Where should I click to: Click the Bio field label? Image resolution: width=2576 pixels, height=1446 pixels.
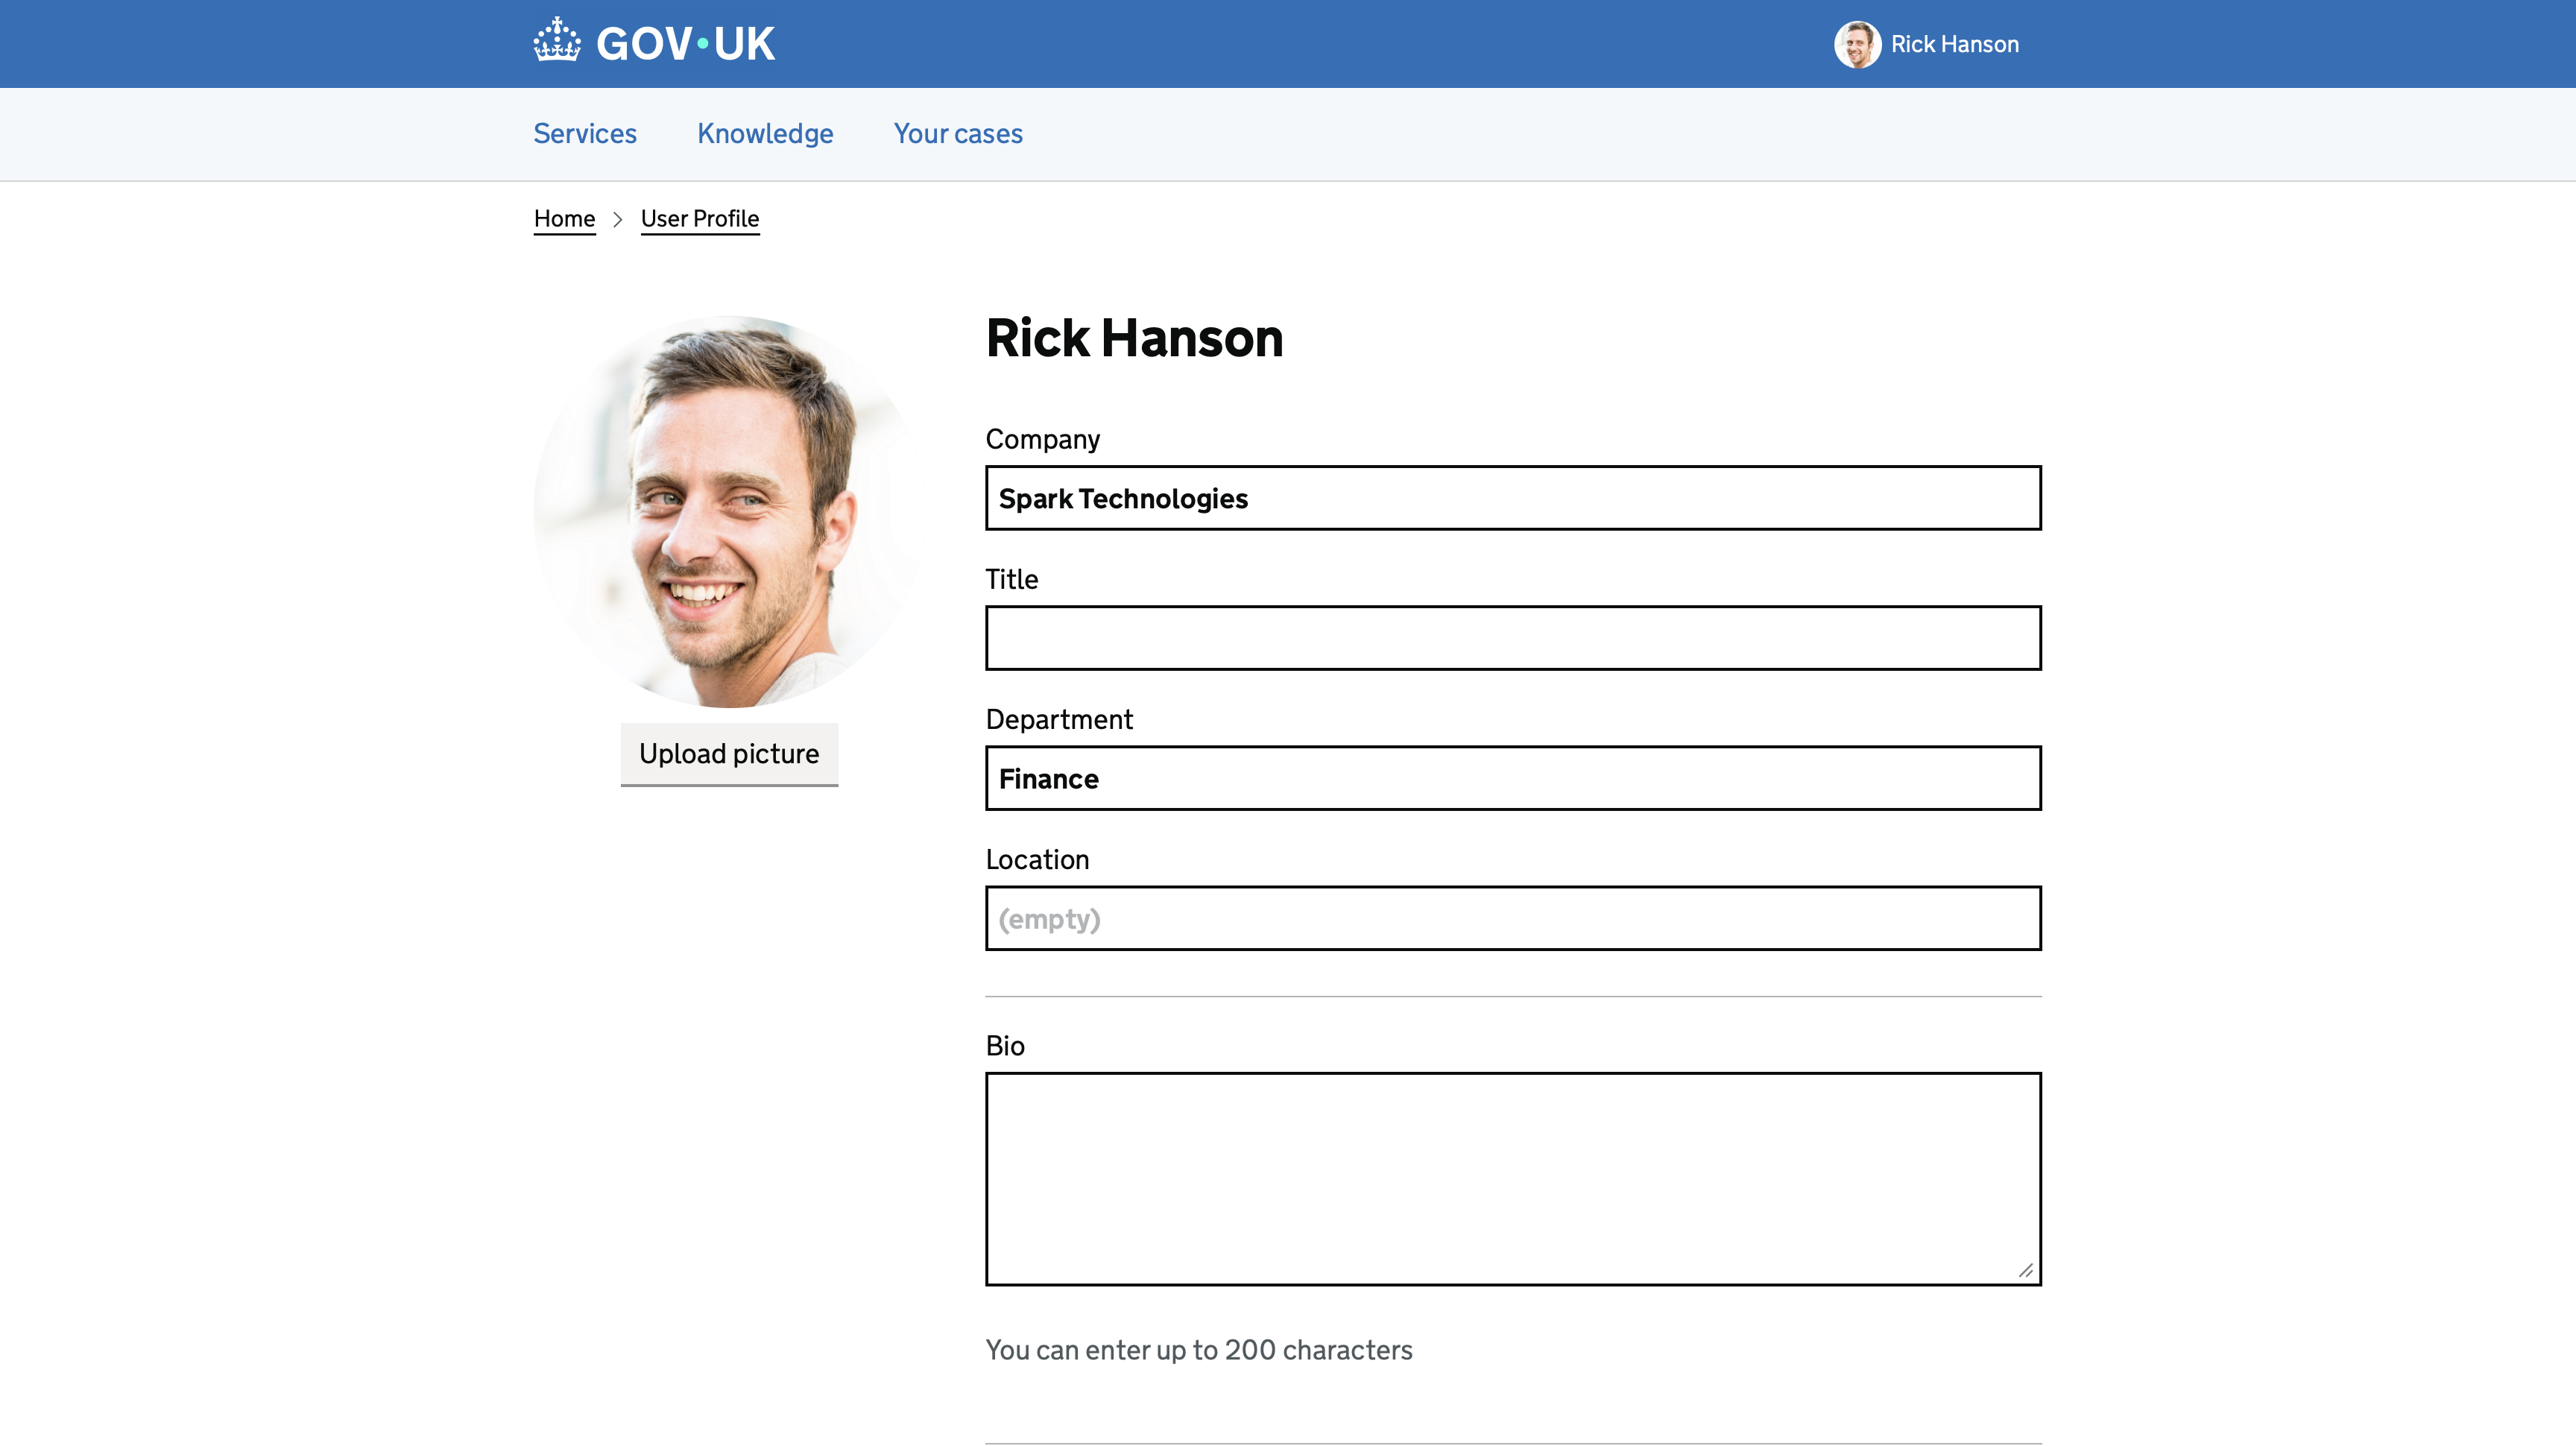click(1005, 1046)
